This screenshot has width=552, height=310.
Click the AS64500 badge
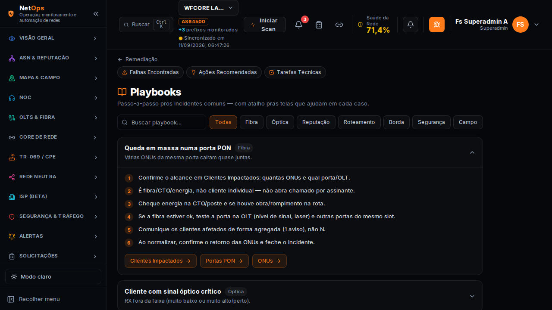point(193,22)
